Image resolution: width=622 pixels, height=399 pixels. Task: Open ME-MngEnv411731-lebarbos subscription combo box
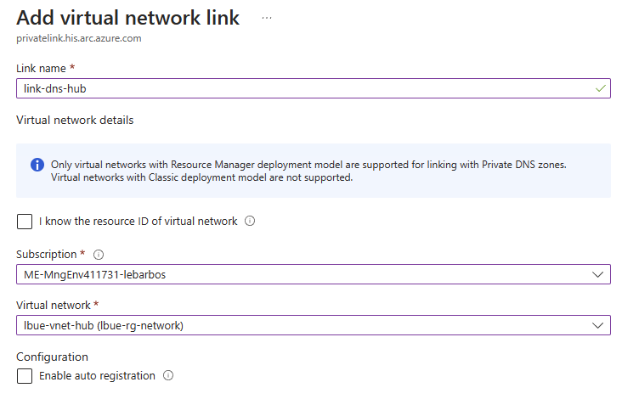pos(314,274)
